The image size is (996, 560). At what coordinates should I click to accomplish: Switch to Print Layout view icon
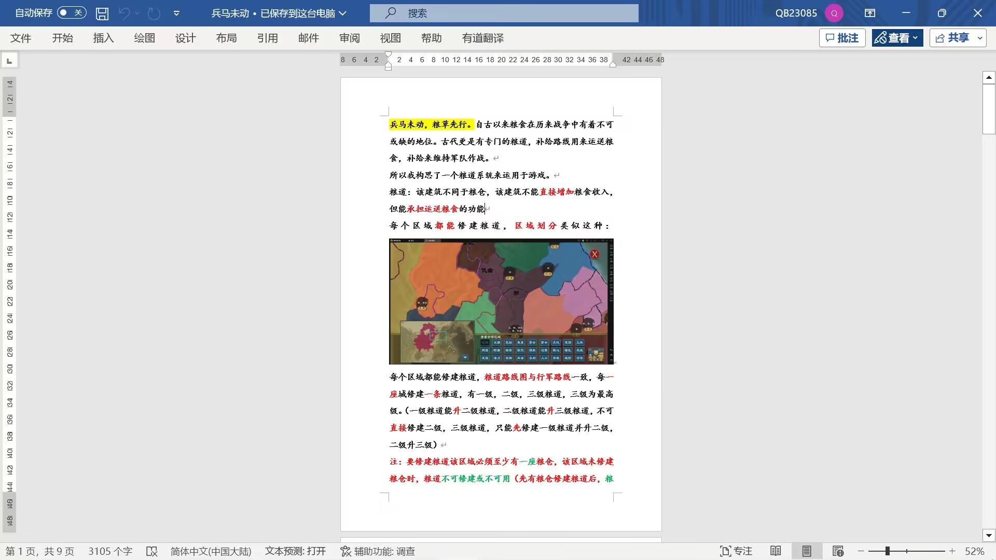(807, 551)
